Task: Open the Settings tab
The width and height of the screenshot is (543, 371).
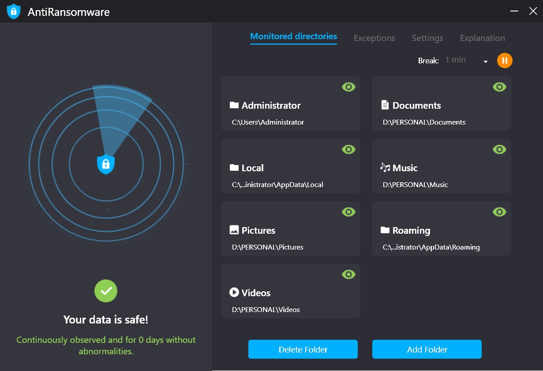Action: [427, 38]
